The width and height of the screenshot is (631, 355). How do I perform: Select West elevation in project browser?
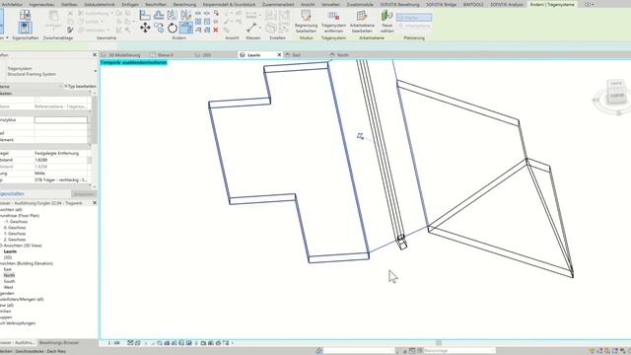(9, 287)
